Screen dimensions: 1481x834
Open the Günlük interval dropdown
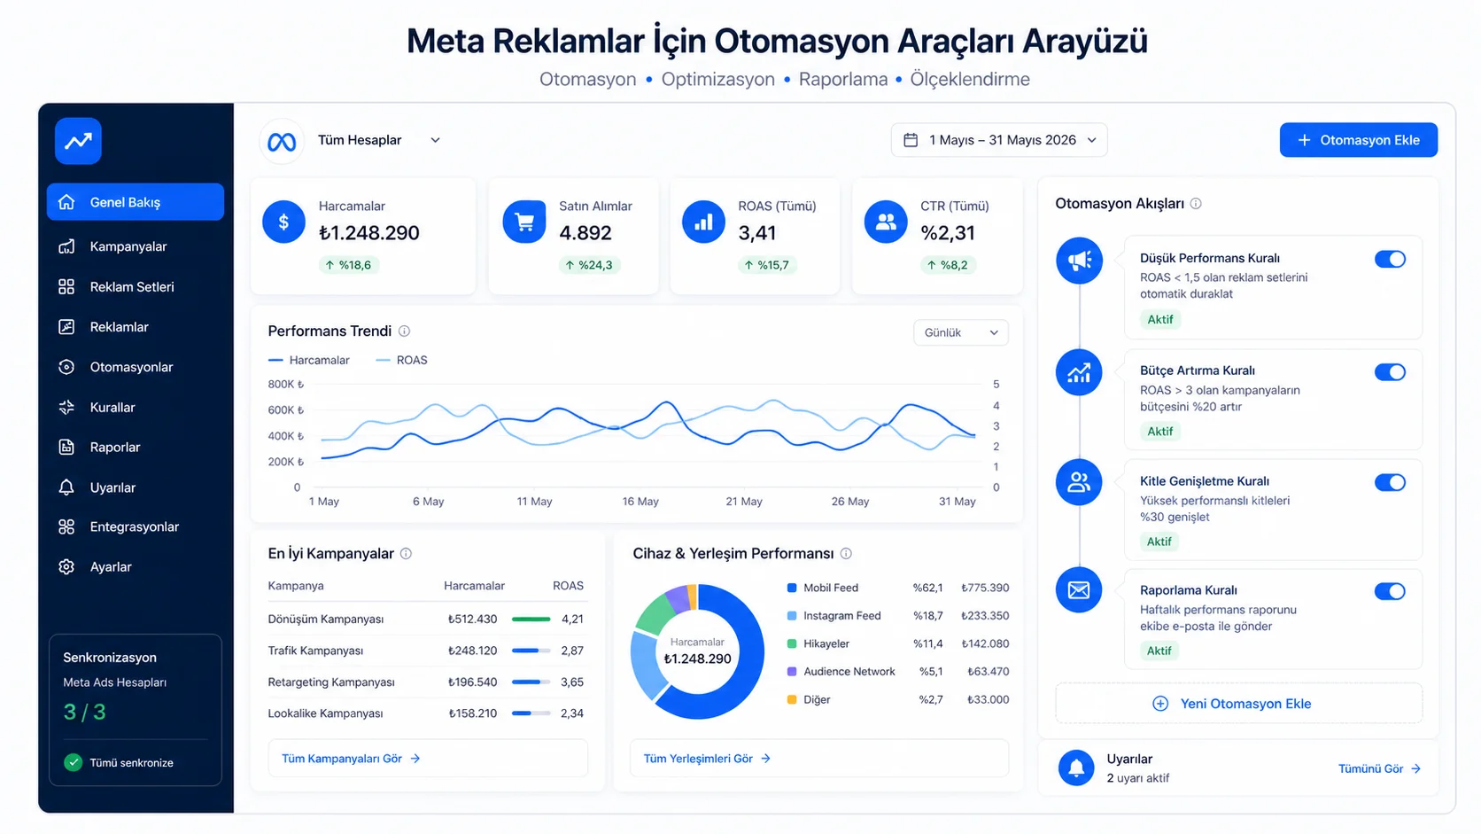(x=961, y=332)
